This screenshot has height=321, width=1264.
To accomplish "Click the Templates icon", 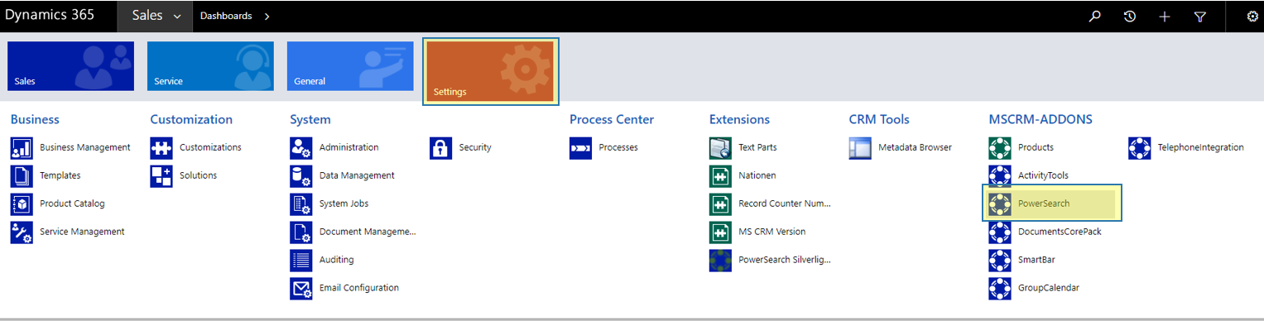I will pos(22,176).
